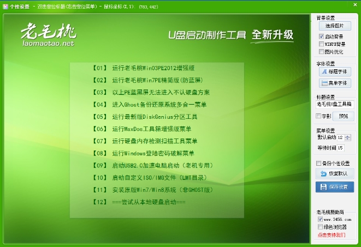The width and height of the screenshot is (361, 247).
Task: Click the 恢复默认 (restore default) button
Action: 335,173
